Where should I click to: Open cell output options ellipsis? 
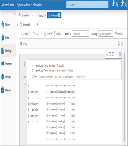tap(25, 84)
